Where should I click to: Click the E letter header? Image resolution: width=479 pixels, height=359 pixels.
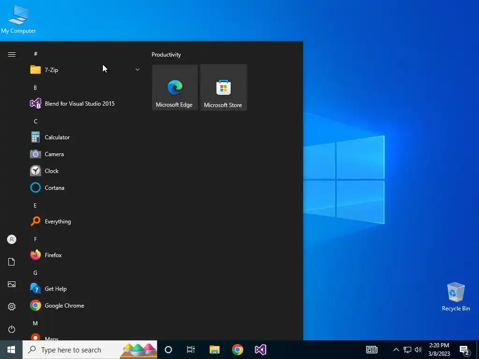[x=35, y=206]
